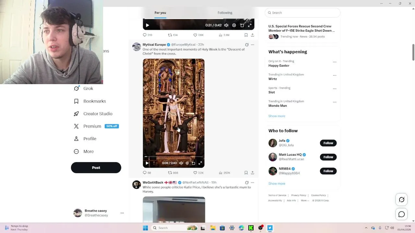Open more options for Slot trend
This screenshot has height=233, width=415.
pos(335,89)
